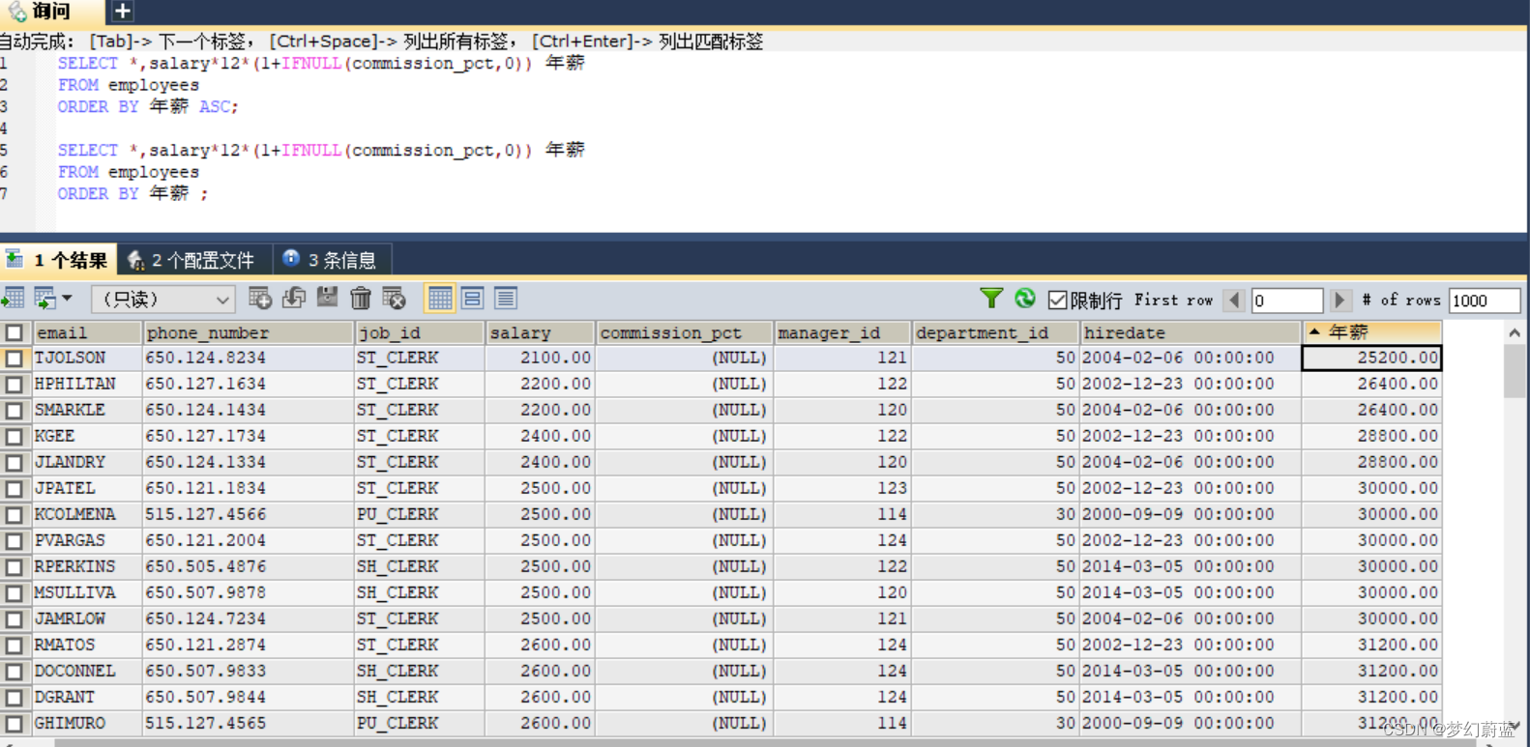Viewport: 1530px width, 747px height.
Task: Check the GHIMURO row checkbox
Action: 15,724
